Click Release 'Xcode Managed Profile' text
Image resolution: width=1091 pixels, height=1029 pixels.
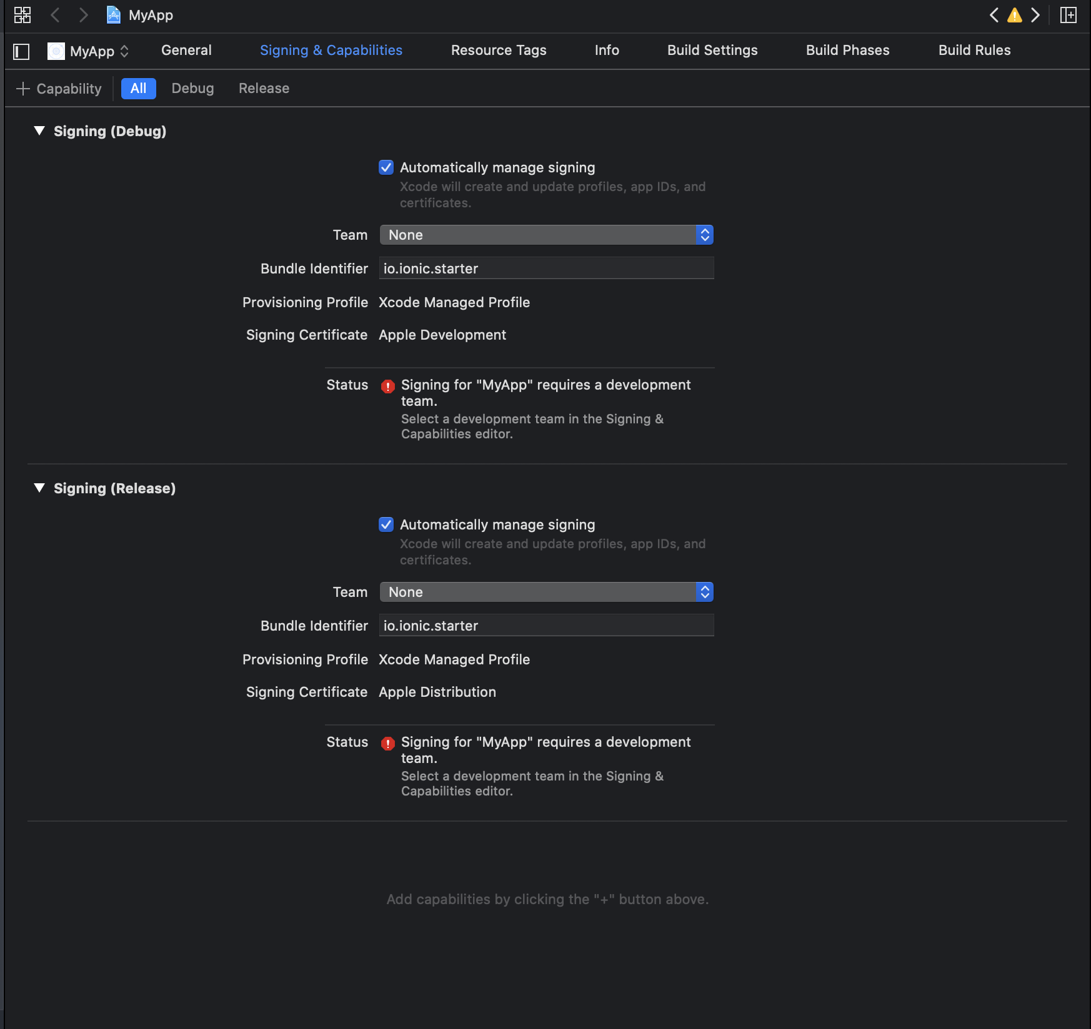[x=454, y=659]
